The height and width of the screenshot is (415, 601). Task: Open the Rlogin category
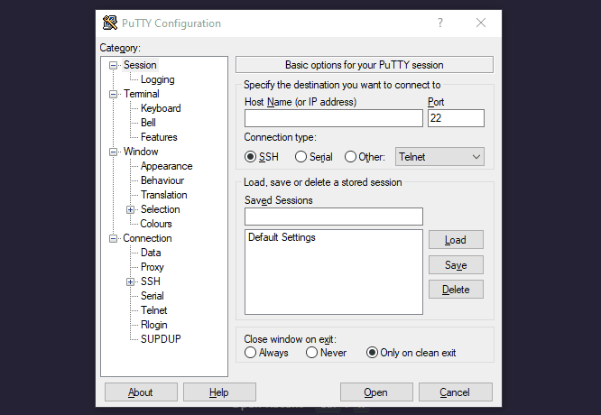pyautogui.click(x=153, y=325)
